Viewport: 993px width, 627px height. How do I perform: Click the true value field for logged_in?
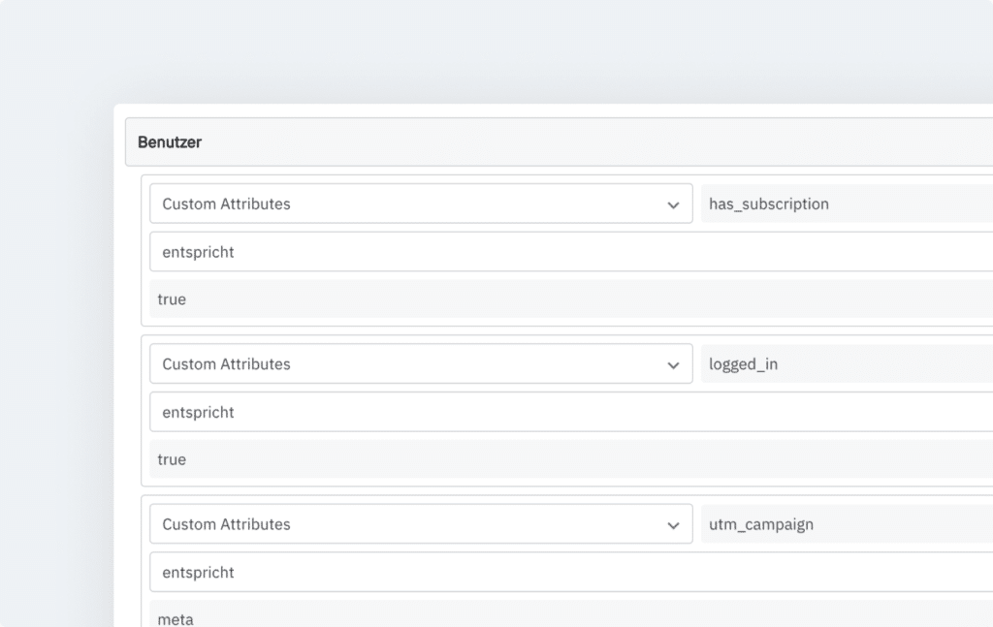coord(570,459)
